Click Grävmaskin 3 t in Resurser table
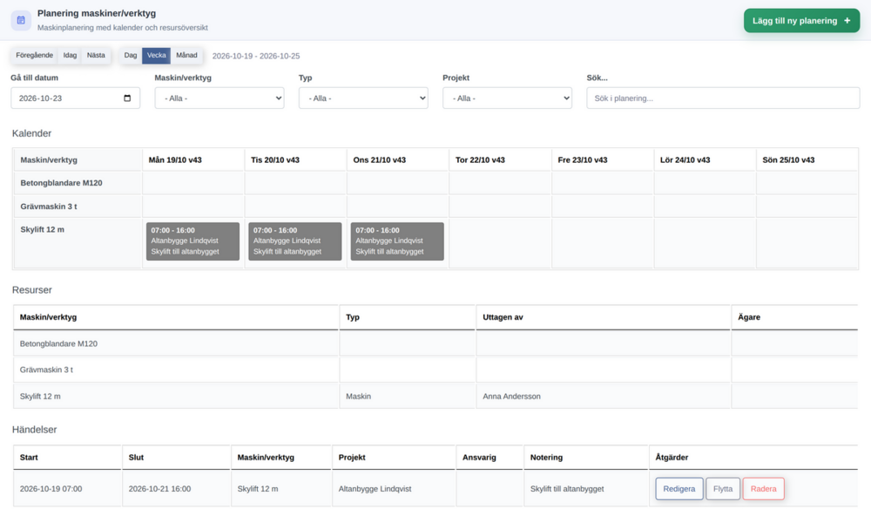This screenshot has width=871, height=509. point(46,370)
